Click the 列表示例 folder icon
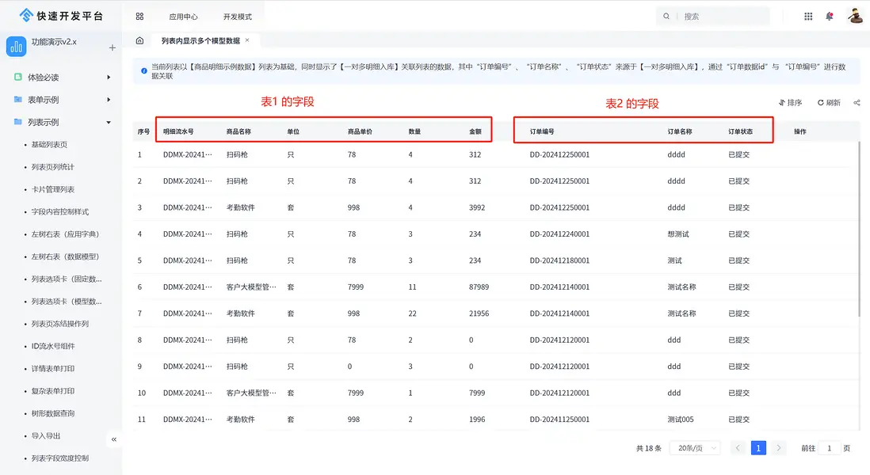The width and height of the screenshot is (870, 475). pyautogui.click(x=18, y=121)
